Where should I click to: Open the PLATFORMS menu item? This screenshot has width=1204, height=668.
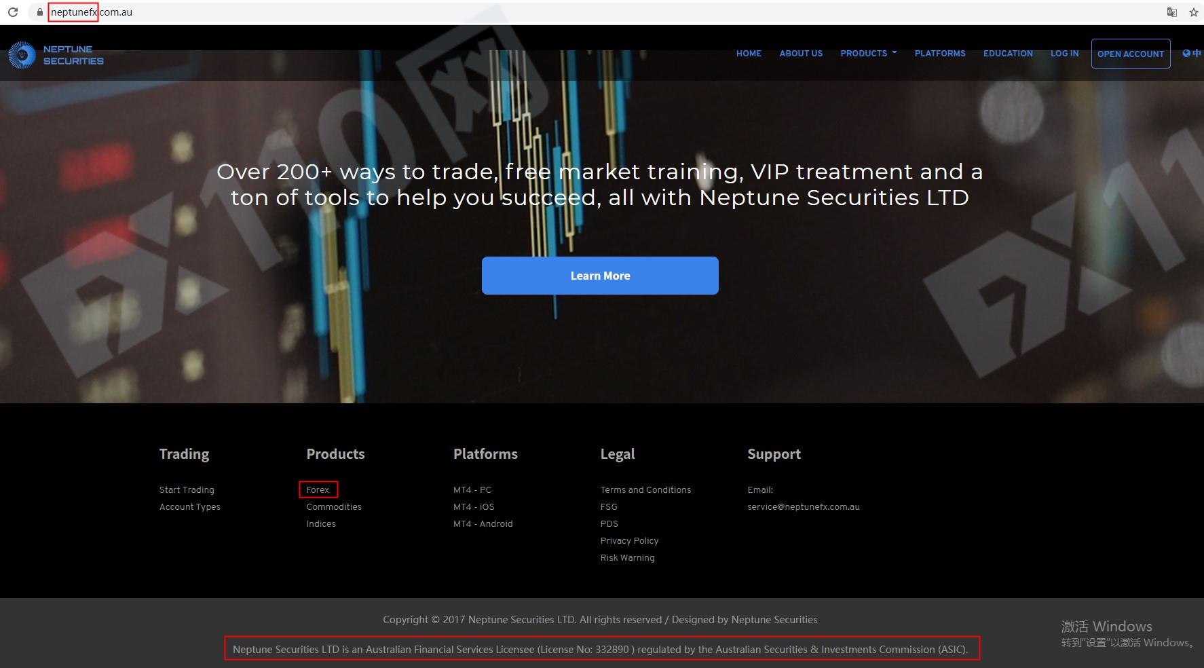940,53
